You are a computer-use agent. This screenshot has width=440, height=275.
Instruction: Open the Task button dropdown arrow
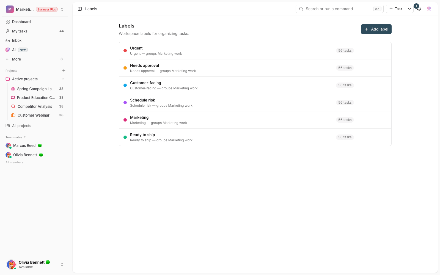[x=409, y=9]
